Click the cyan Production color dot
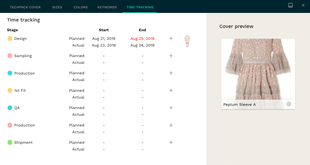The width and height of the screenshot is (310, 165). (x=10, y=73)
